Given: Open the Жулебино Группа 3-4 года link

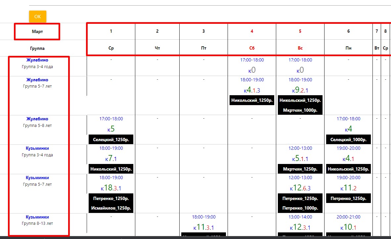Looking at the screenshot, I should pos(37,60).
